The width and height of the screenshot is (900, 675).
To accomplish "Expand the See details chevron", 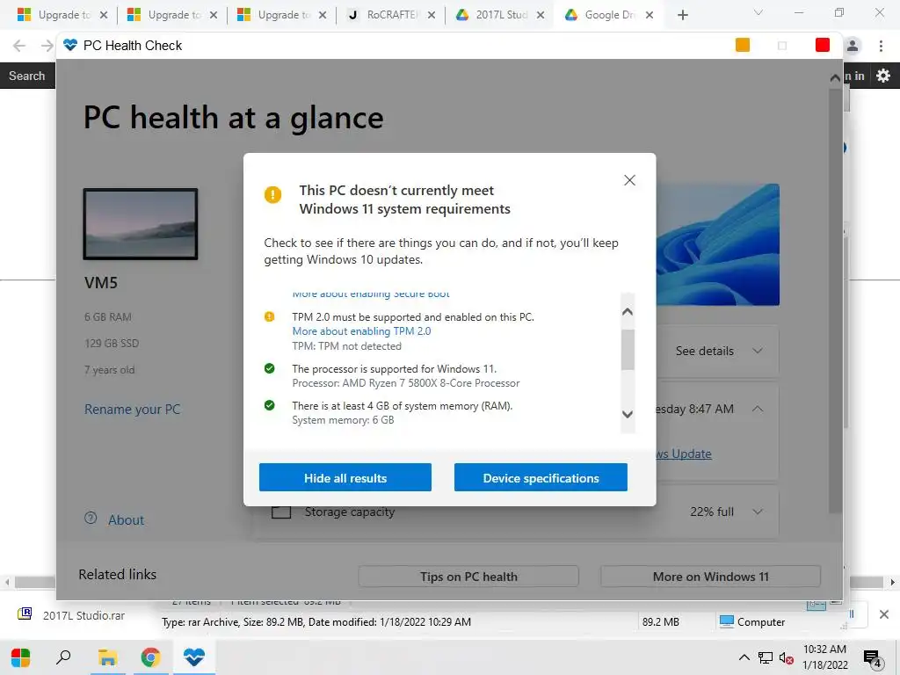I will point(758,351).
